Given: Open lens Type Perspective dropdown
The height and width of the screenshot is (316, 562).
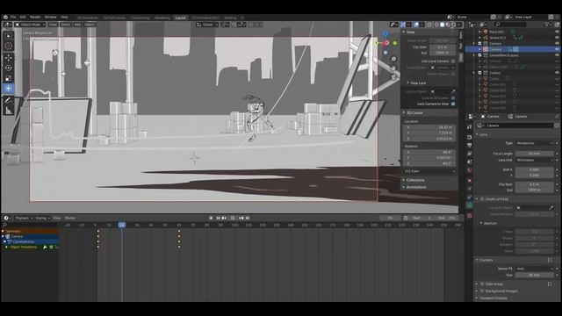Looking at the screenshot, I should [x=535, y=143].
